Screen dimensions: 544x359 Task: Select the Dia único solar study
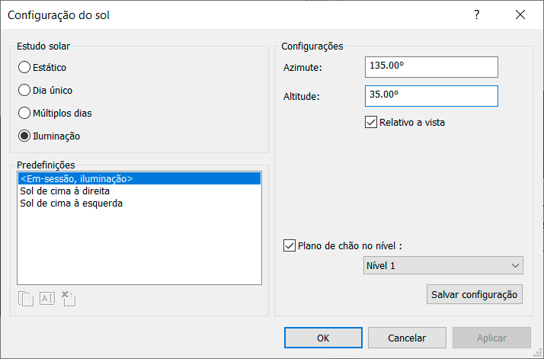[x=24, y=90]
